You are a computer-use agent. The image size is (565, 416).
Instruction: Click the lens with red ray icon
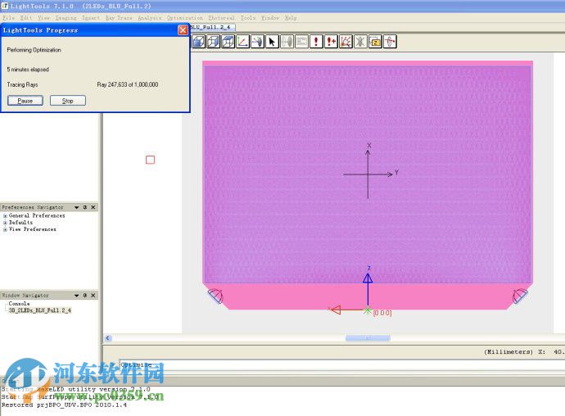tap(390, 42)
